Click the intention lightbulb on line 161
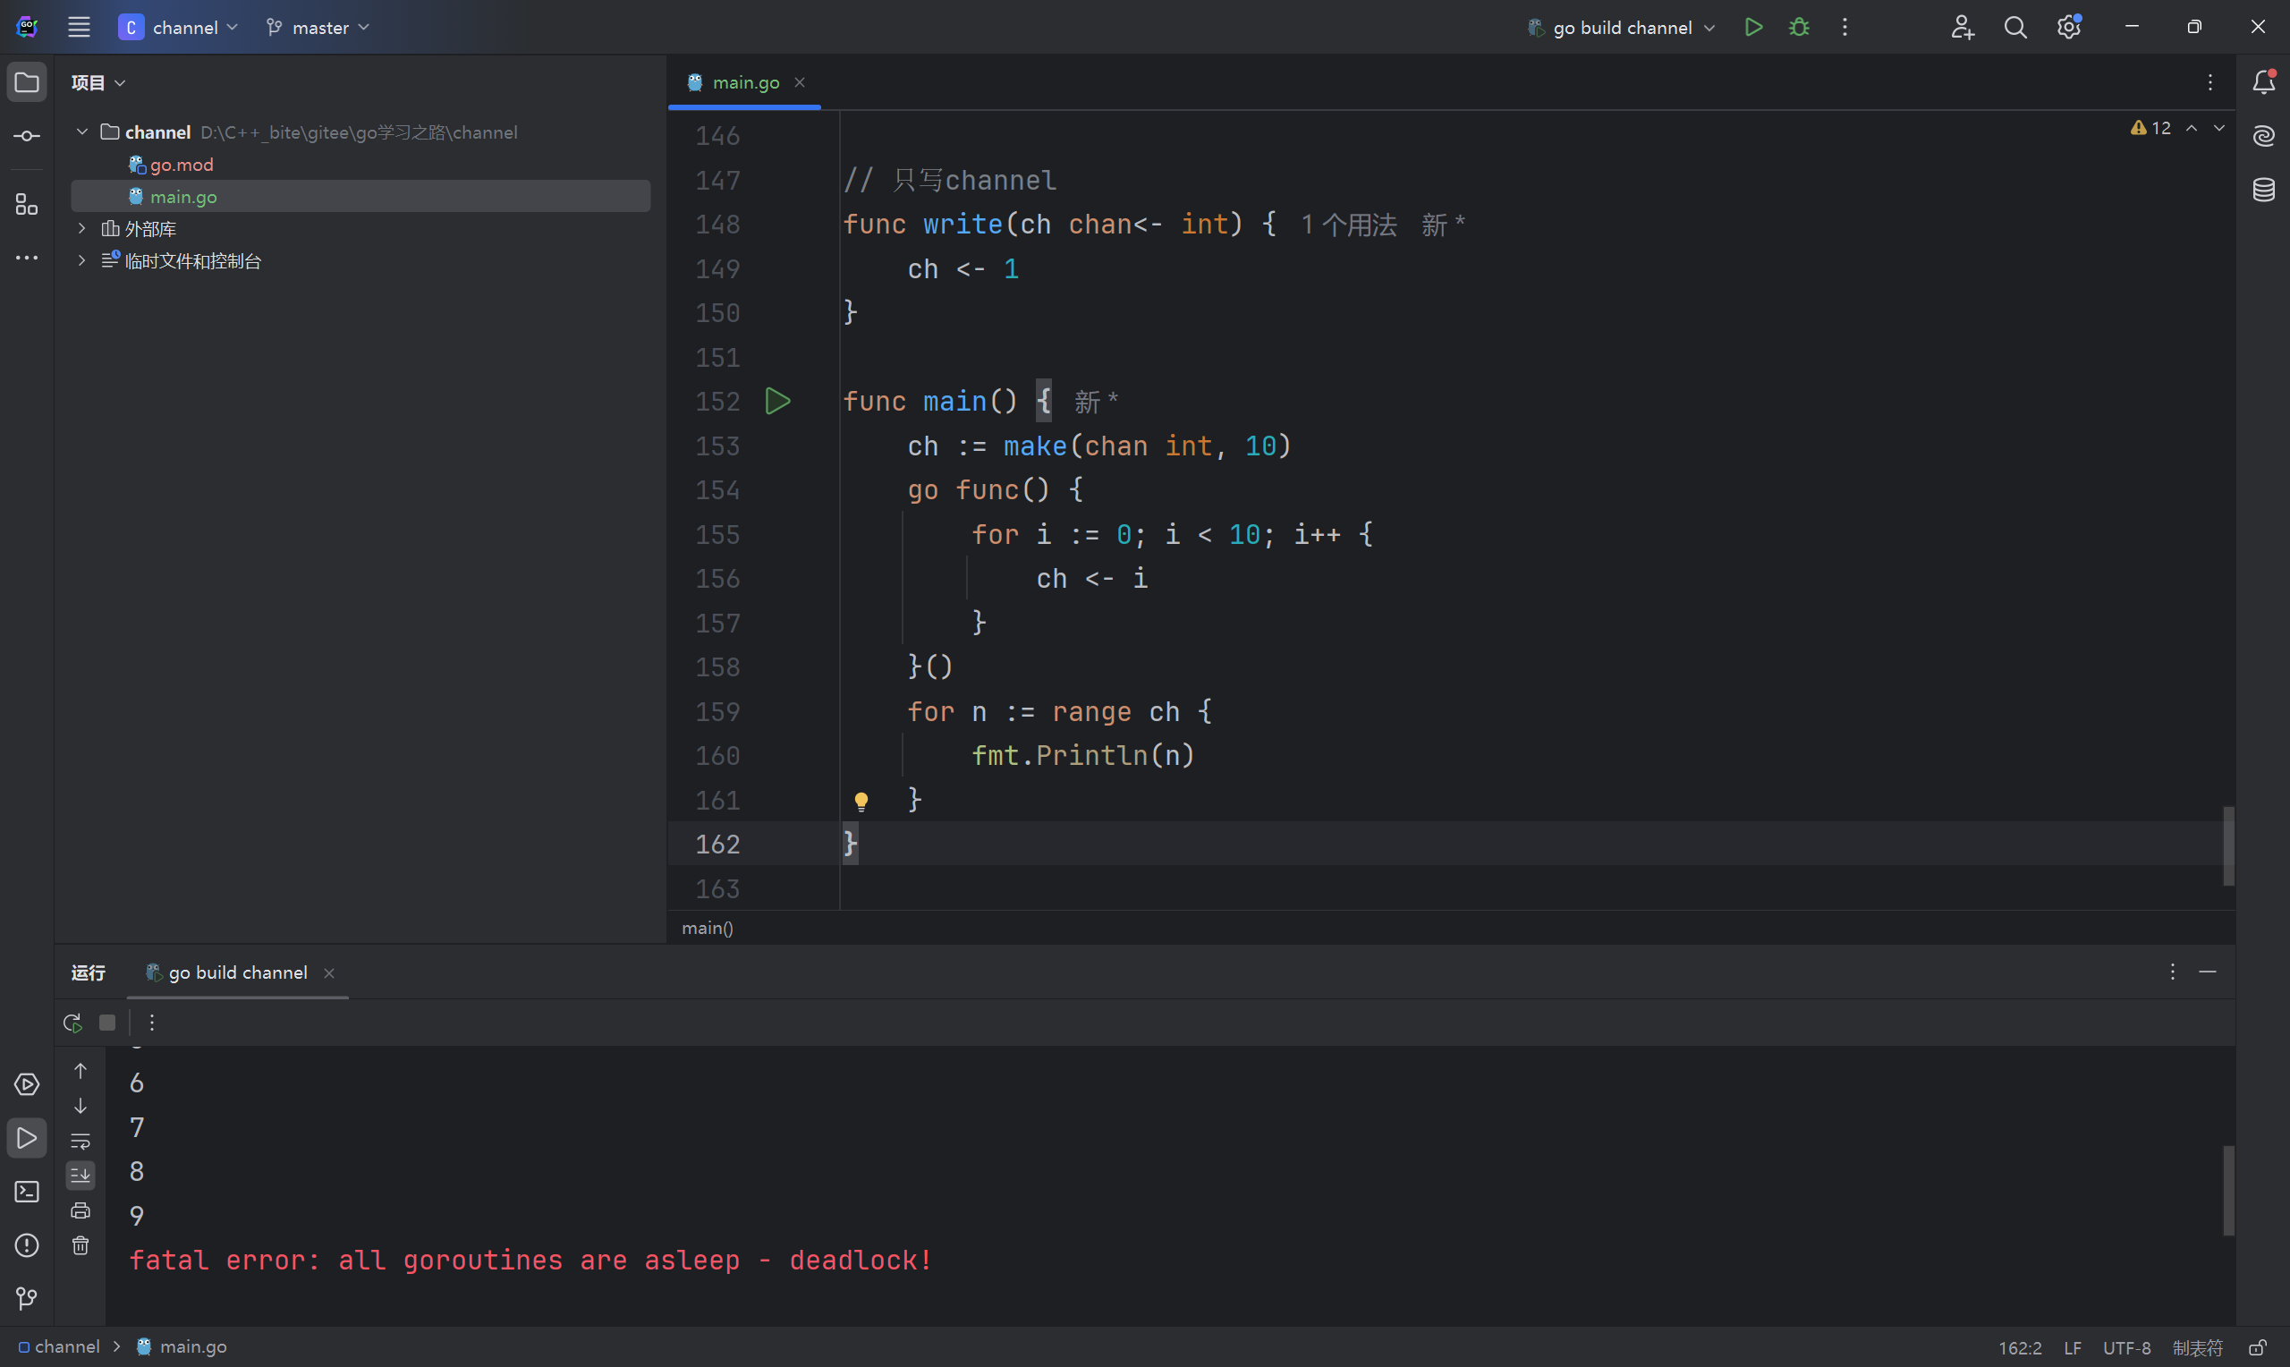Image resolution: width=2290 pixels, height=1367 pixels. click(x=861, y=801)
